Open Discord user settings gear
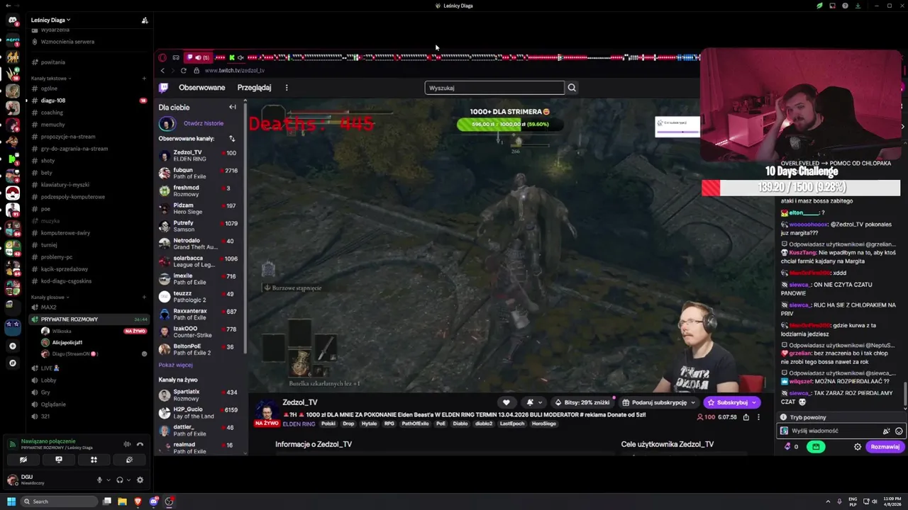Image resolution: width=908 pixels, height=510 pixels. click(140, 480)
